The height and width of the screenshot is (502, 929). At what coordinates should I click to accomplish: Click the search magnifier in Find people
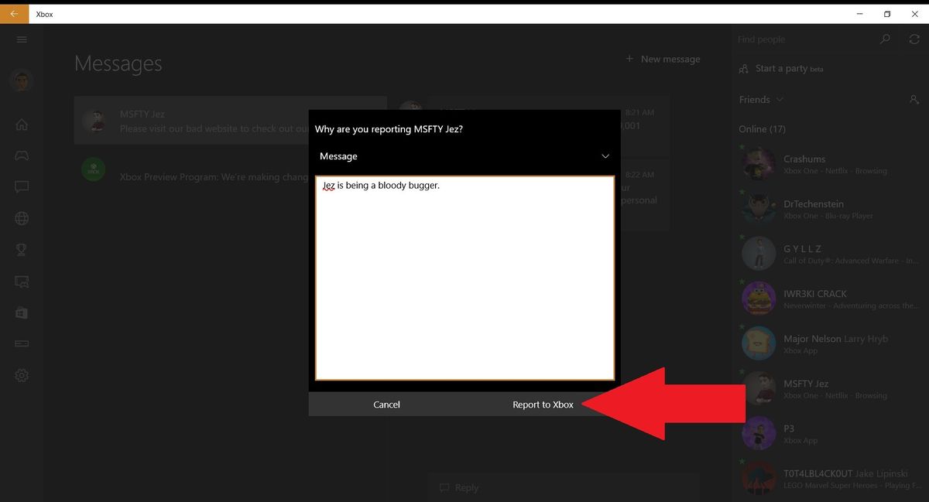884,39
